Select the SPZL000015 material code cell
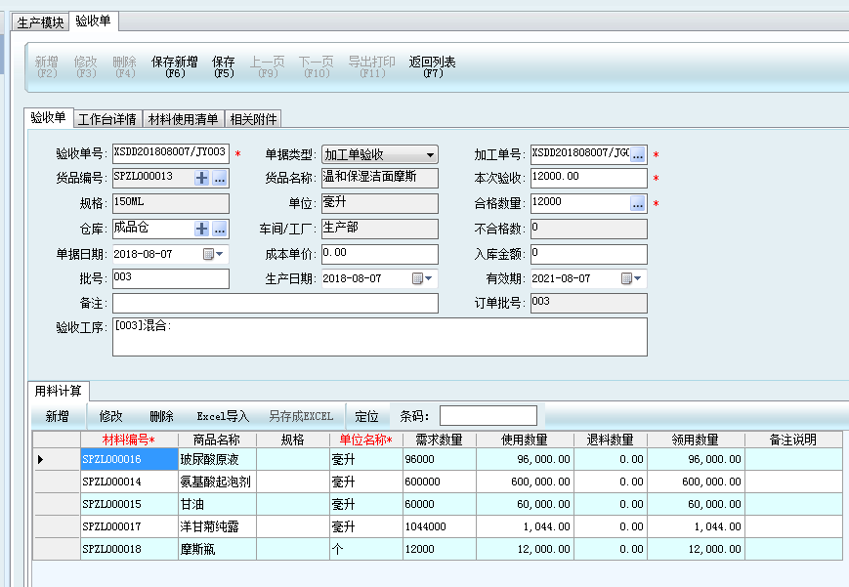Screen dimensions: 849x587 point(129,504)
